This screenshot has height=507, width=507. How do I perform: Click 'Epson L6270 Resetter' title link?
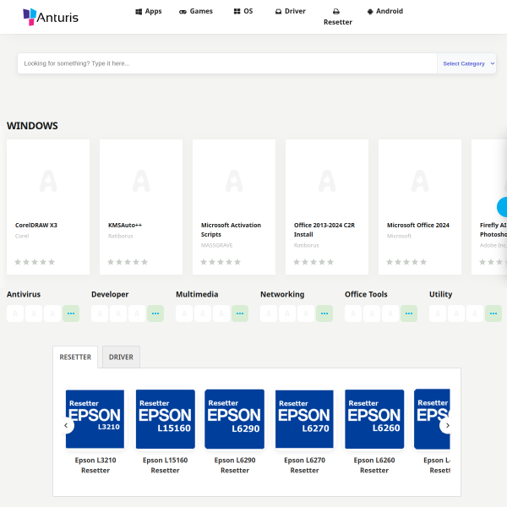[304, 466]
